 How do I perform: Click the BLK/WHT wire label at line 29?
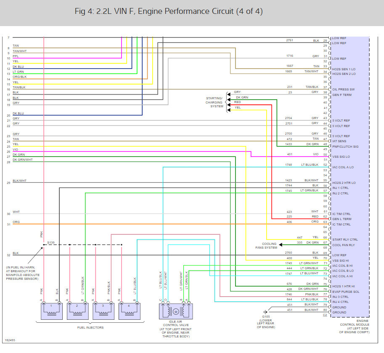pyautogui.click(x=20, y=181)
